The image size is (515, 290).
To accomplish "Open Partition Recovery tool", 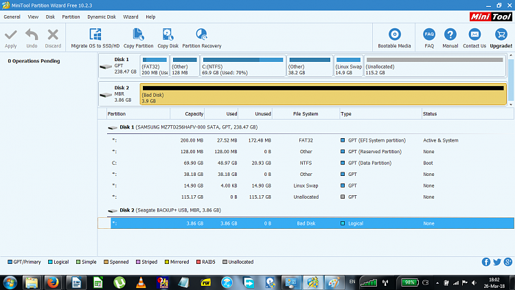I will (x=202, y=38).
